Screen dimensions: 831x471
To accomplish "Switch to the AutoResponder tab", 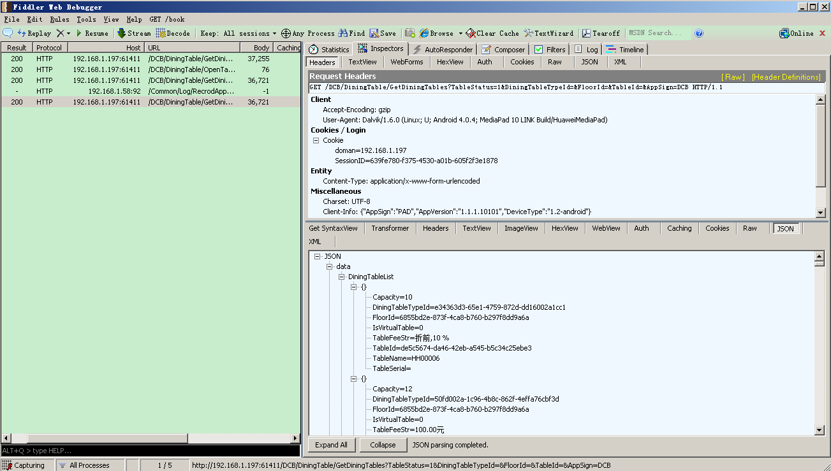I will pyautogui.click(x=443, y=49).
